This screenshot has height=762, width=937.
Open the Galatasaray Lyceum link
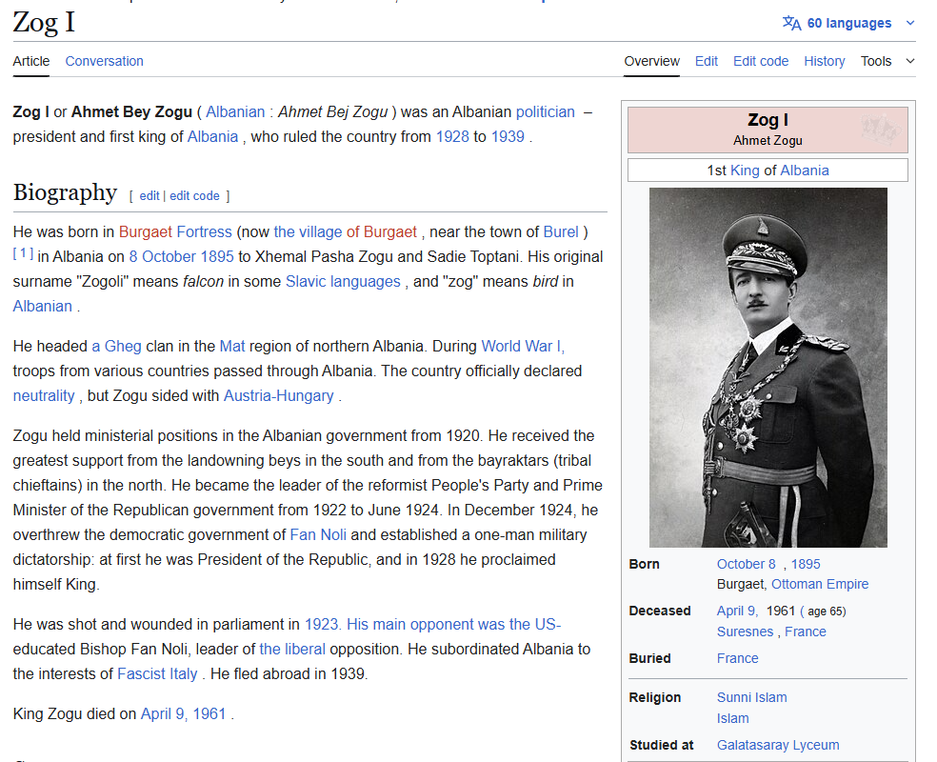(777, 745)
